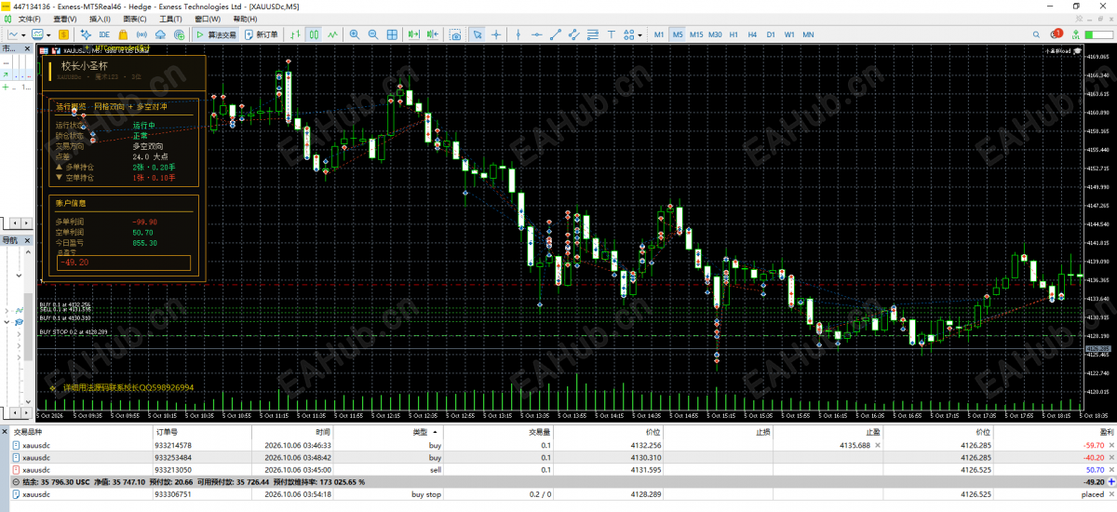Select the H4 timeframe
The image size is (1117, 512).
752,34
